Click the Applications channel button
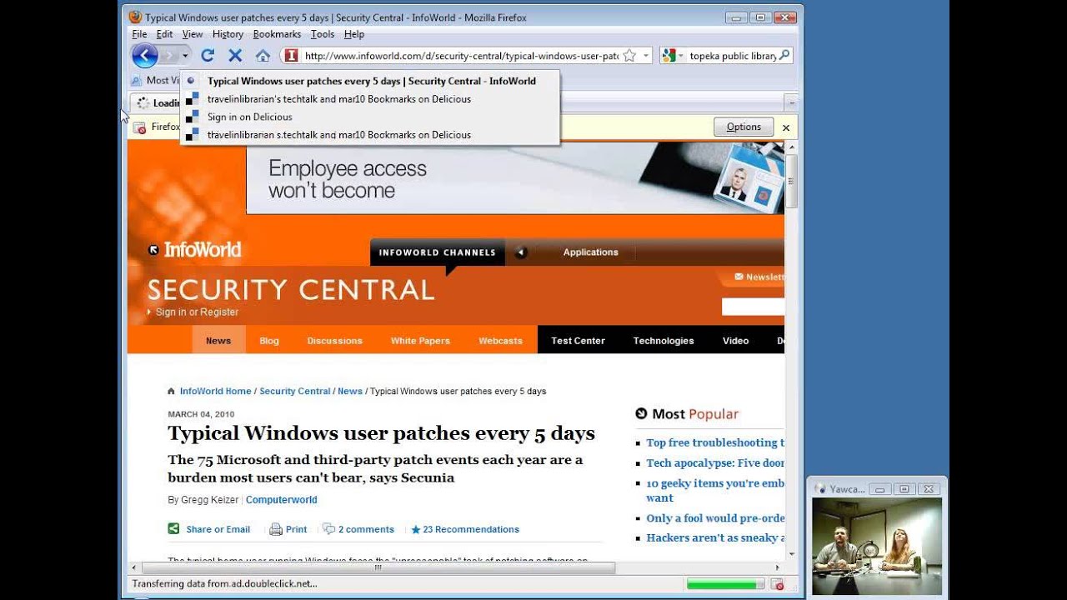The height and width of the screenshot is (600, 1067). 590,252
